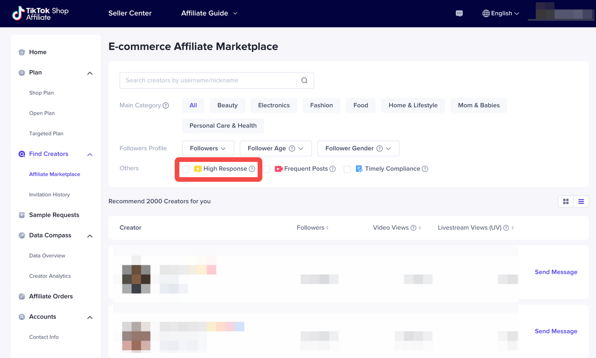Tick the Frequent Posts checkbox

[267, 169]
